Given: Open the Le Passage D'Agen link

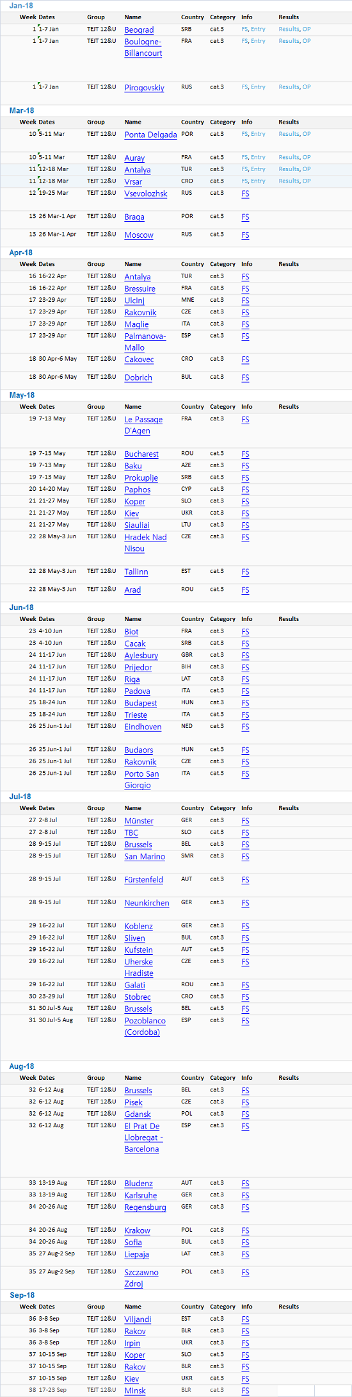Looking at the screenshot, I should (143, 425).
